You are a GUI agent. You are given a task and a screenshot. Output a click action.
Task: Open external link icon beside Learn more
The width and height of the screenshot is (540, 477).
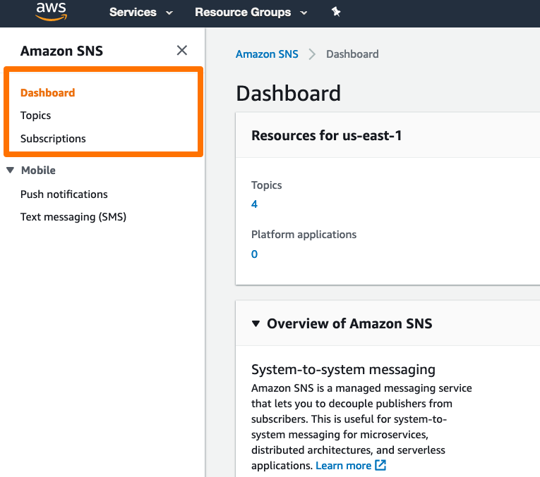pyautogui.click(x=380, y=465)
